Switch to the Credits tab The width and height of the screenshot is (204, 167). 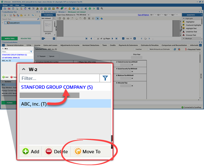tap(113, 45)
